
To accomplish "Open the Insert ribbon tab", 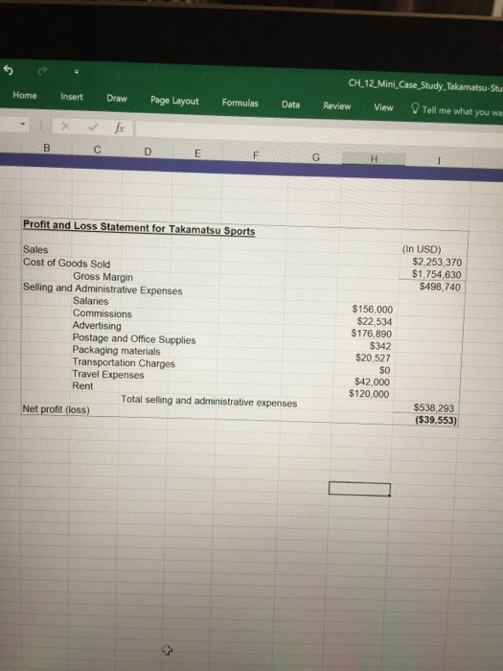I will pos(72,97).
